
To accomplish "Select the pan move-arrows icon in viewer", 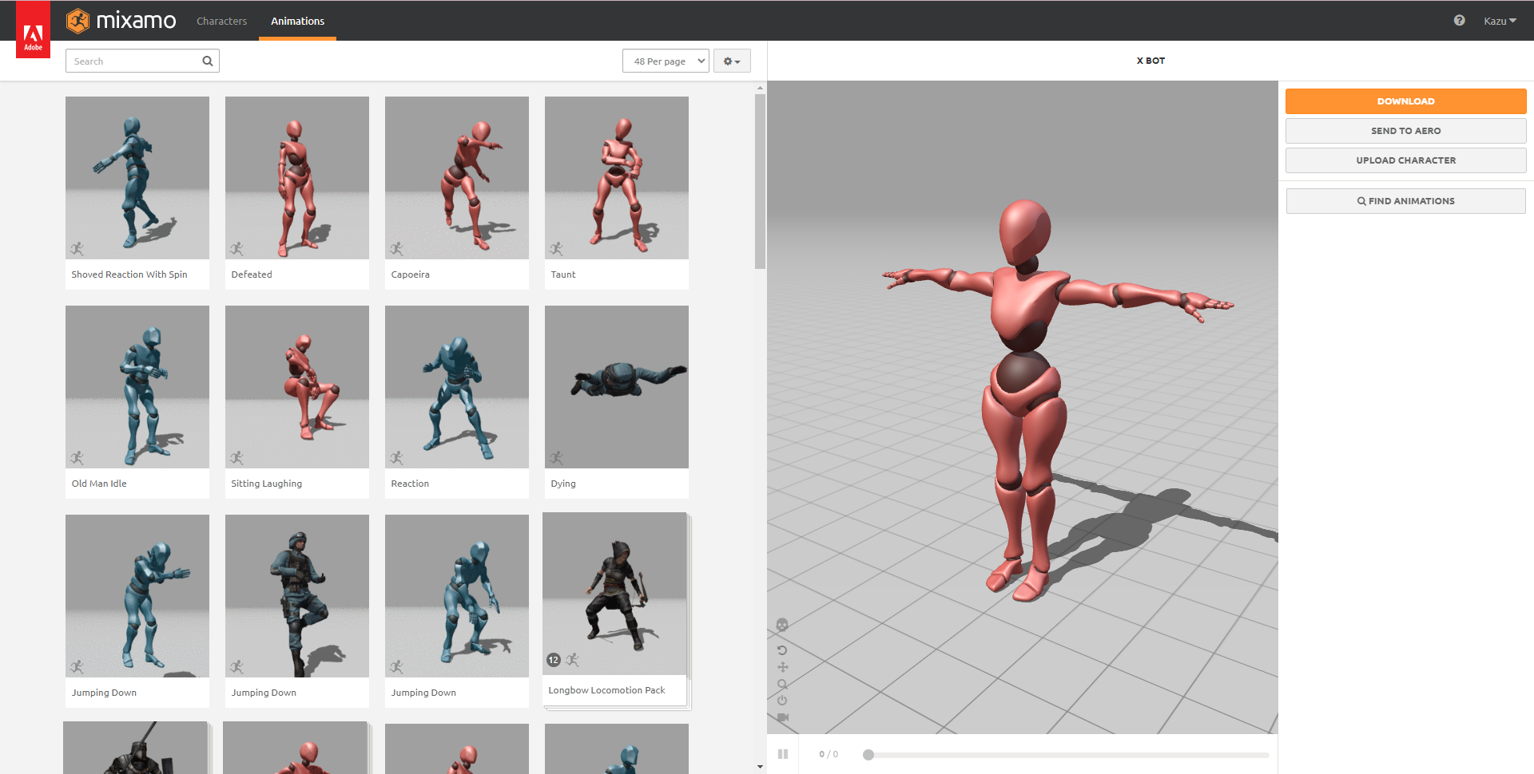I will [x=782, y=667].
